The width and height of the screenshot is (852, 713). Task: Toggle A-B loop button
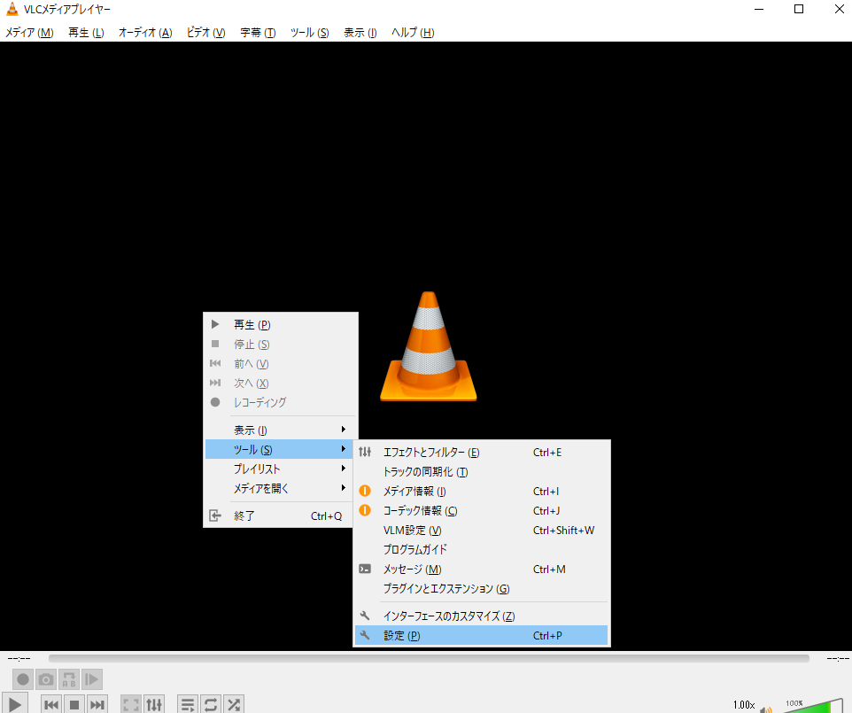(x=69, y=679)
